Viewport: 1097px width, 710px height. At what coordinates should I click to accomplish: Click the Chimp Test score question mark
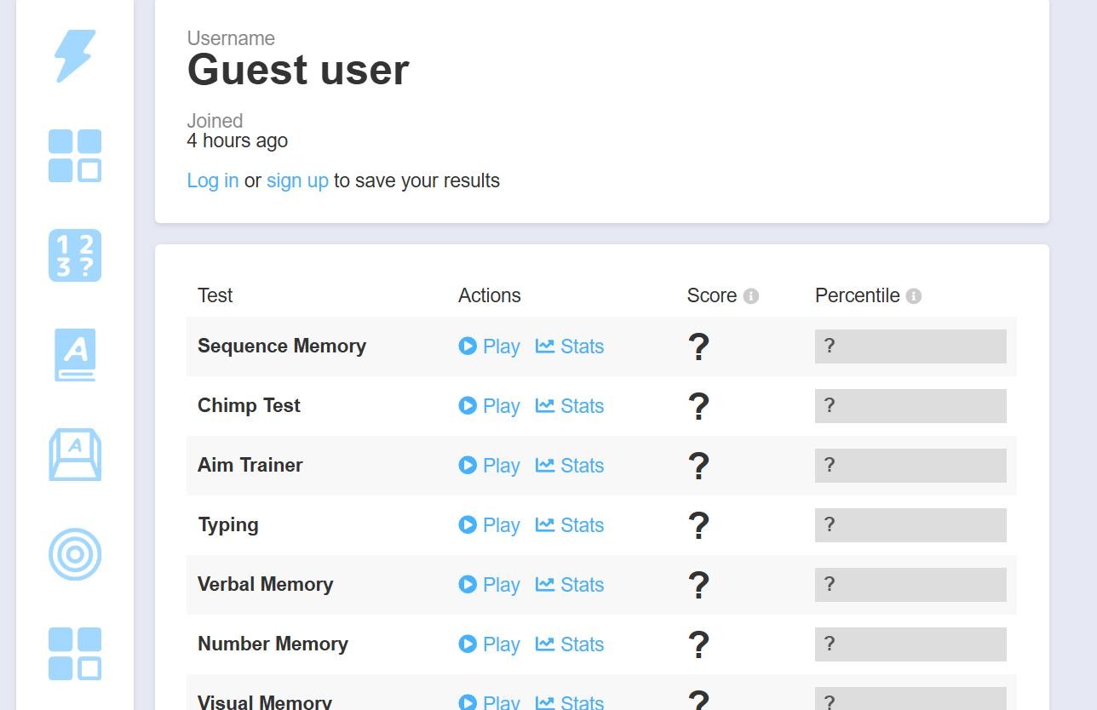point(698,406)
